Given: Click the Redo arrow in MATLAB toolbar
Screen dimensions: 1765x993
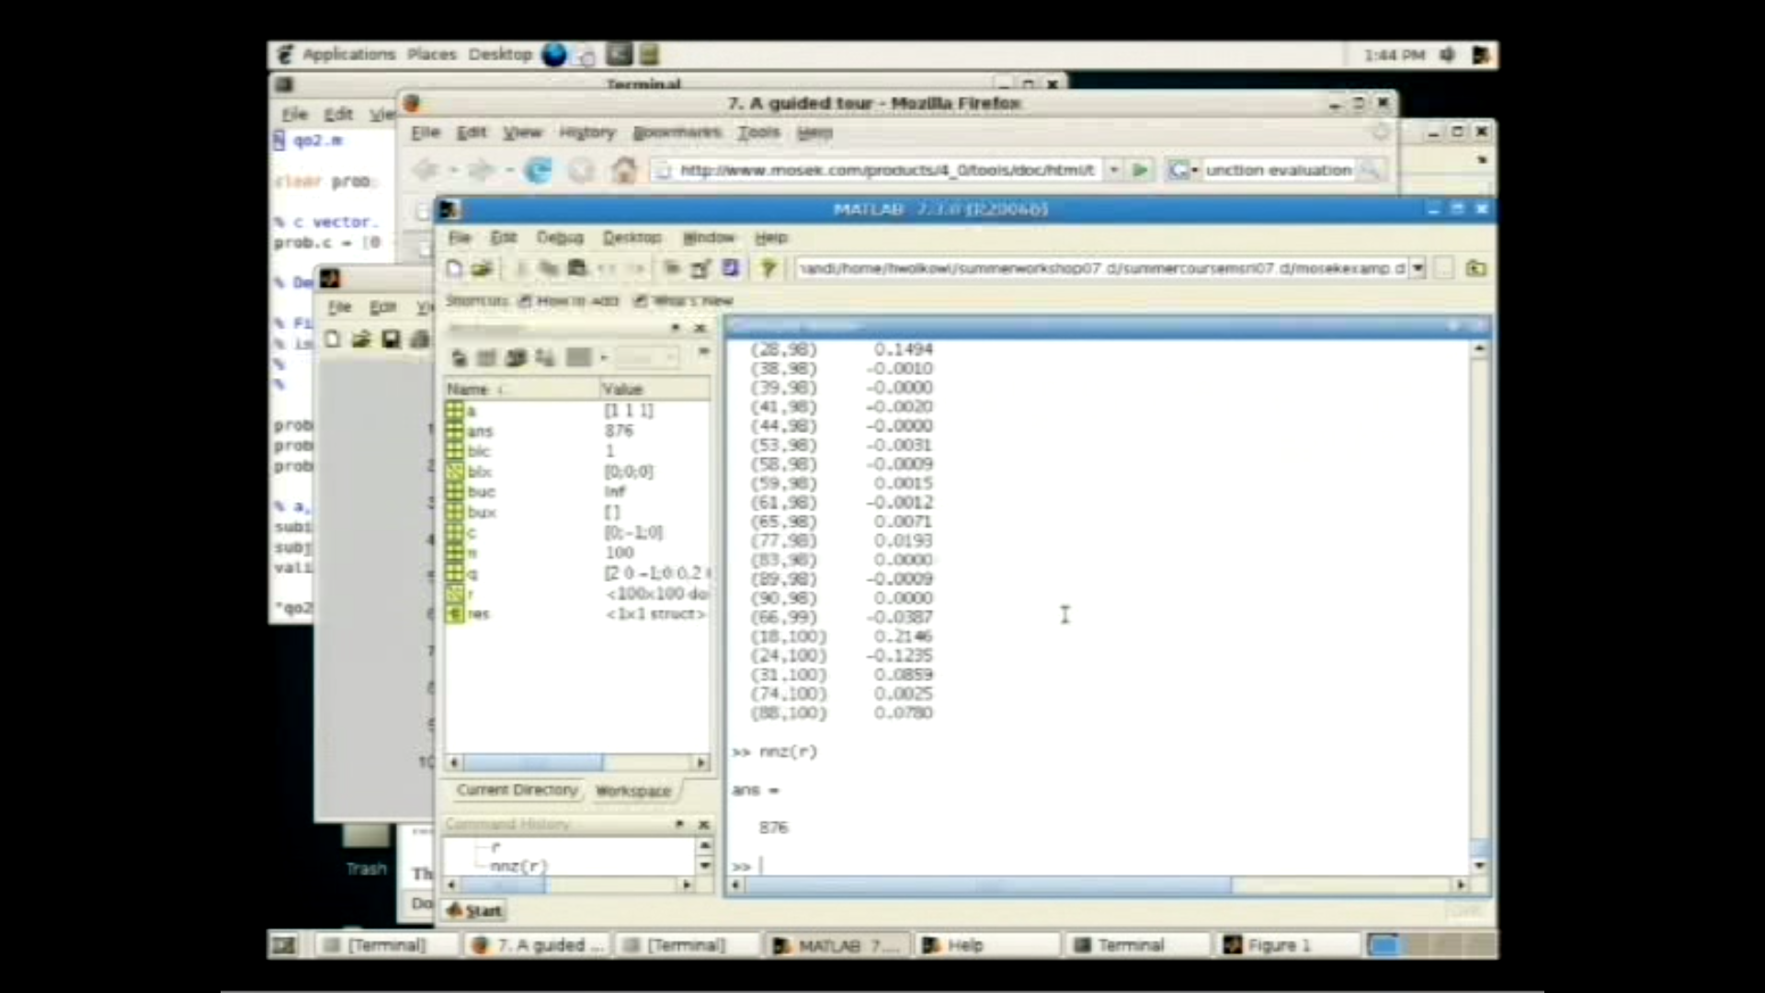Looking at the screenshot, I should click(636, 268).
